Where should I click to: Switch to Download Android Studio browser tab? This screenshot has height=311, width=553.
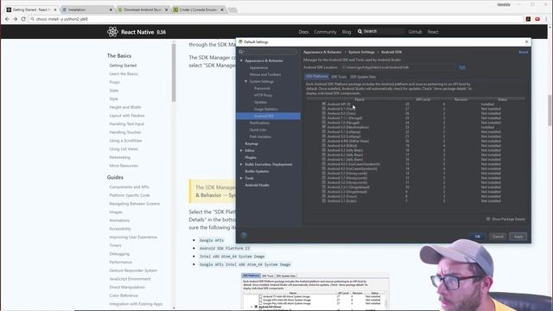coord(142,10)
